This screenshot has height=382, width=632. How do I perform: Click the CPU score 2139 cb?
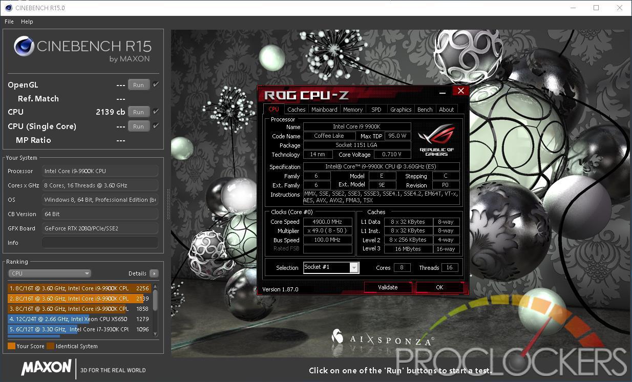[111, 112]
